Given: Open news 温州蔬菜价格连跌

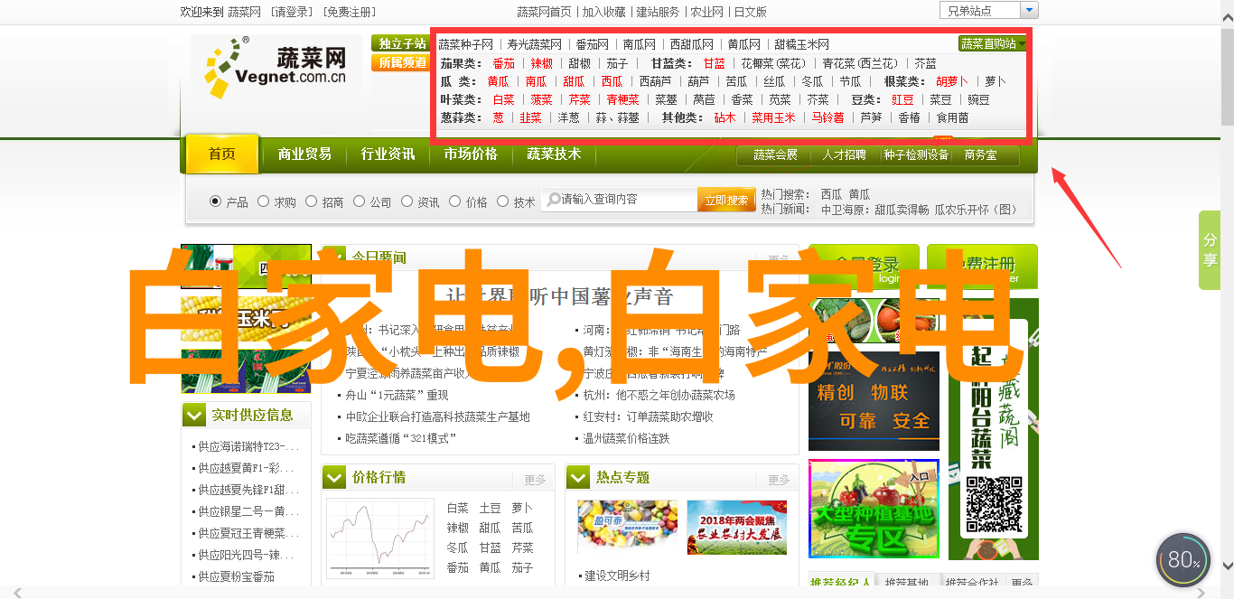Looking at the screenshot, I should pos(626,438).
